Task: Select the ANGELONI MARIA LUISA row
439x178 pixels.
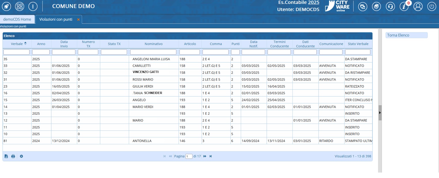Action: 151,59
